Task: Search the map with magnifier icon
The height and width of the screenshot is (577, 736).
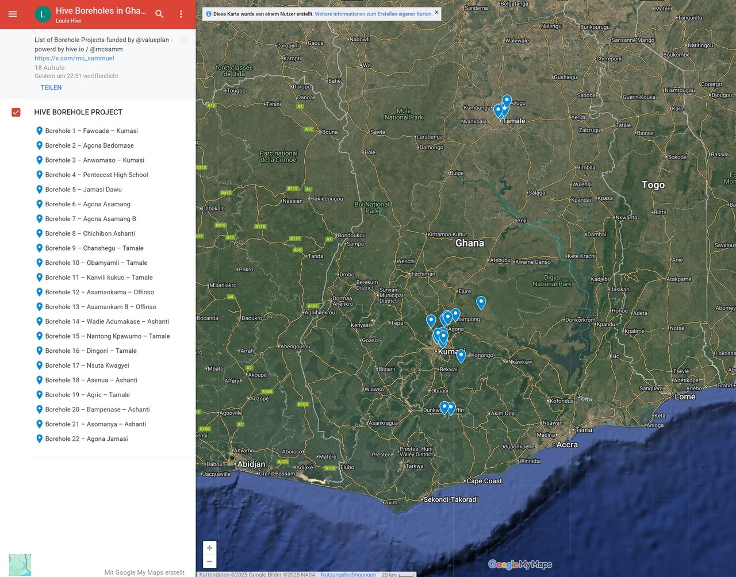Action: 159,14
